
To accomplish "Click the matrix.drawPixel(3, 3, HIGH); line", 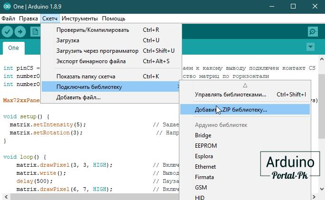I will pyautogui.click(x=65, y=165).
